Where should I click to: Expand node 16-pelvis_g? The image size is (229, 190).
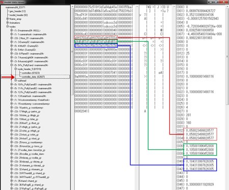pos(12,107)
